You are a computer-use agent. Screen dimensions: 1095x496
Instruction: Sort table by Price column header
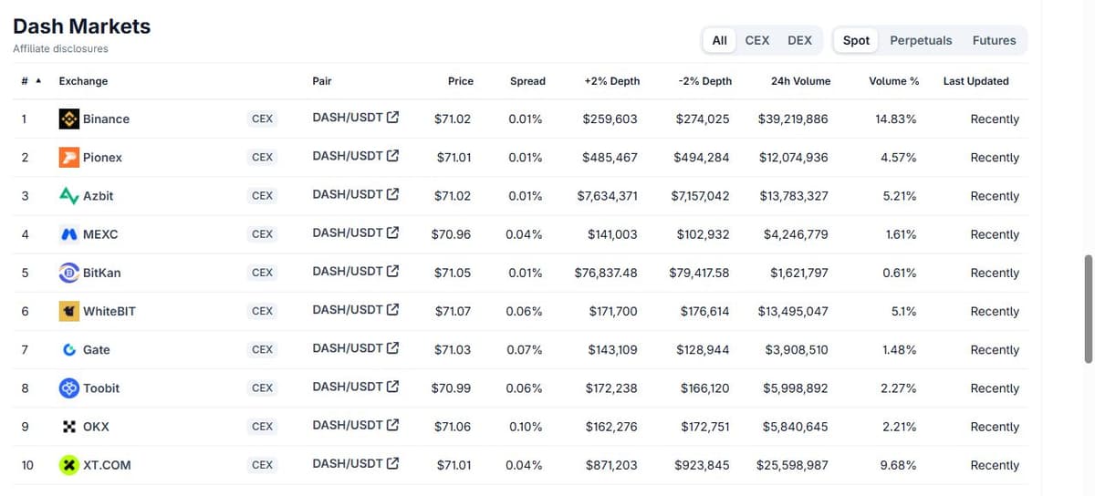pyautogui.click(x=461, y=81)
